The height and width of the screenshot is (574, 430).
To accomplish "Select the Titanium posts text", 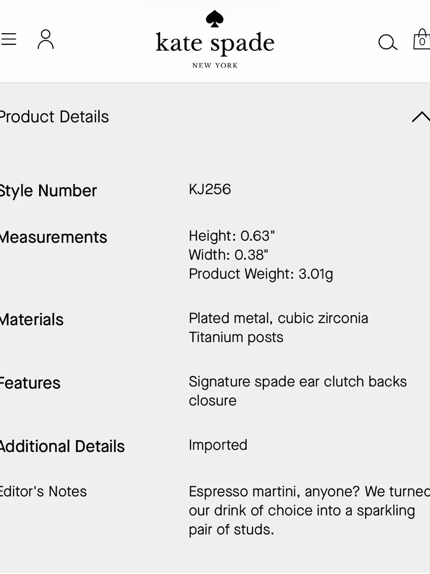I will click(x=236, y=337).
